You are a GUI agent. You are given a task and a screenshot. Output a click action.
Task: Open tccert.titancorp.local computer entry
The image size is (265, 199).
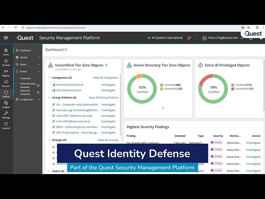point(70,85)
